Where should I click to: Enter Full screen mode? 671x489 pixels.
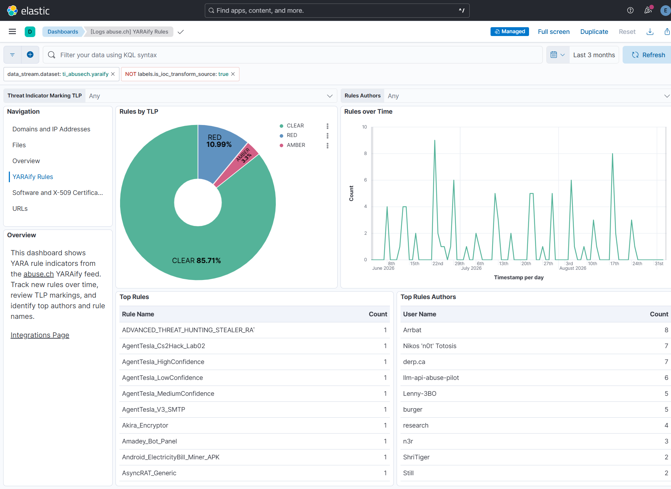pyautogui.click(x=553, y=32)
